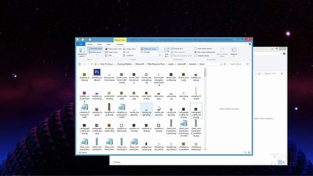Refresh the block folder view
This screenshot has width=313, height=176.
225,64
